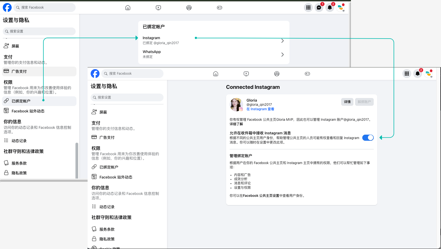Viewport: 441px width, 249px height.
Task: Open Facebook 站外动态 in back window sidebar
Action: pyautogui.click(x=39, y=111)
